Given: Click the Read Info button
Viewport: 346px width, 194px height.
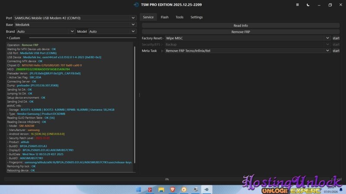Looking at the screenshot, I should pyautogui.click(x=240, y=26).
